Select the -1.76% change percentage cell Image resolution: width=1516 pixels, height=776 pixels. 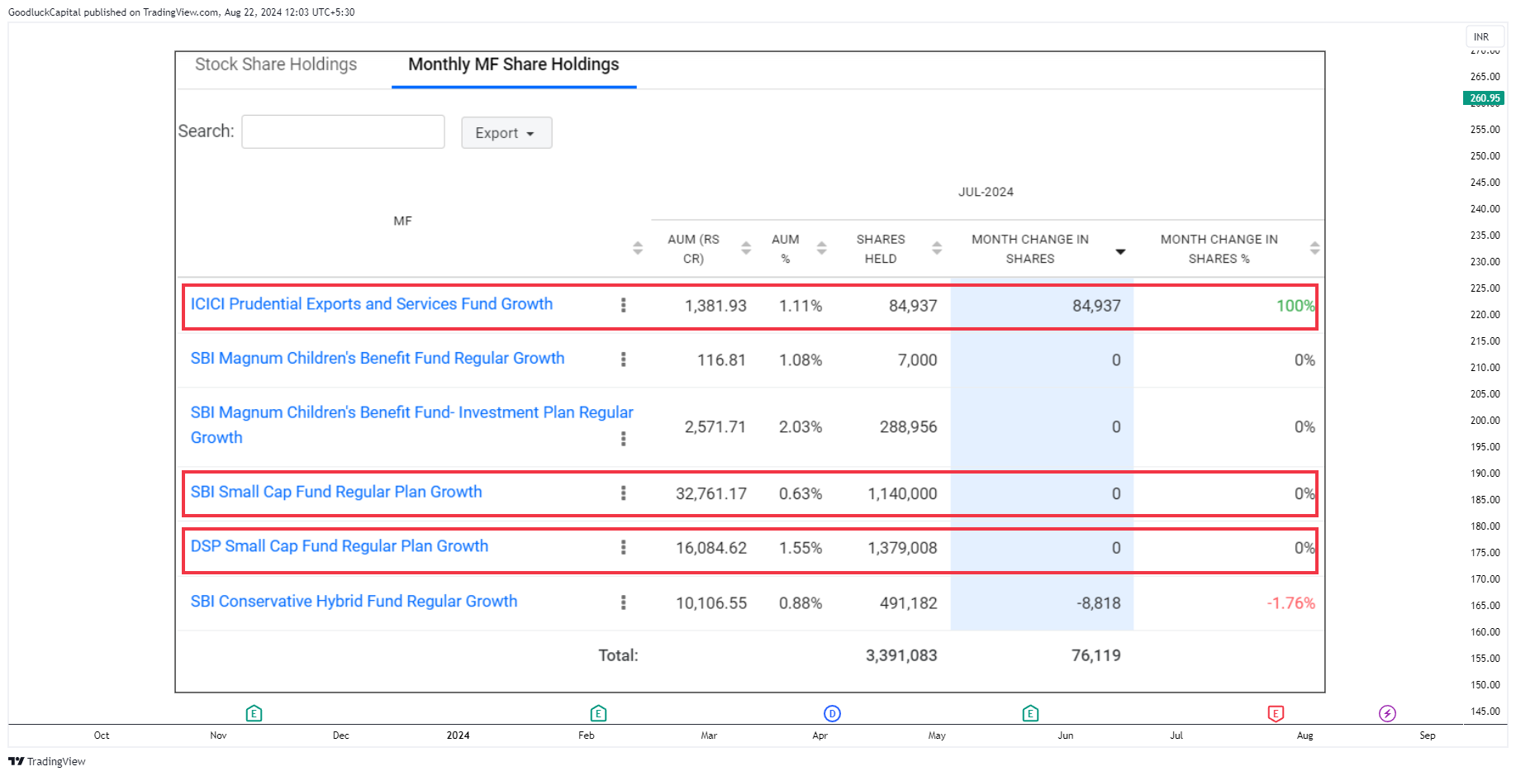tap(1290, 603)
